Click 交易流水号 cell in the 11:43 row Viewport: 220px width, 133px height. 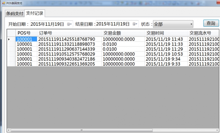203,39
